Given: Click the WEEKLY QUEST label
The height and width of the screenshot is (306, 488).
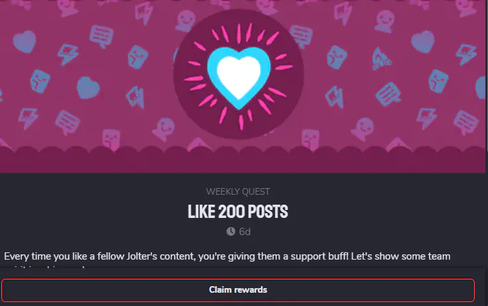Looking at the screenshot, I should pyautogui.click(x=238, y=191).
